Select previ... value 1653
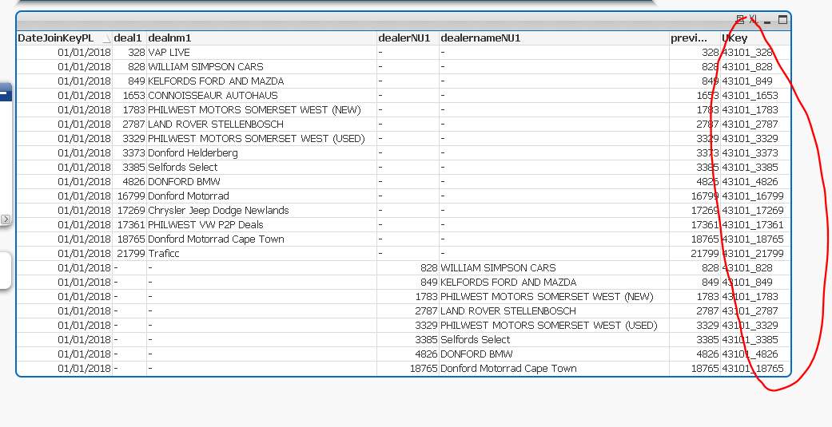832x427 pixels. (x=707, y=95)
